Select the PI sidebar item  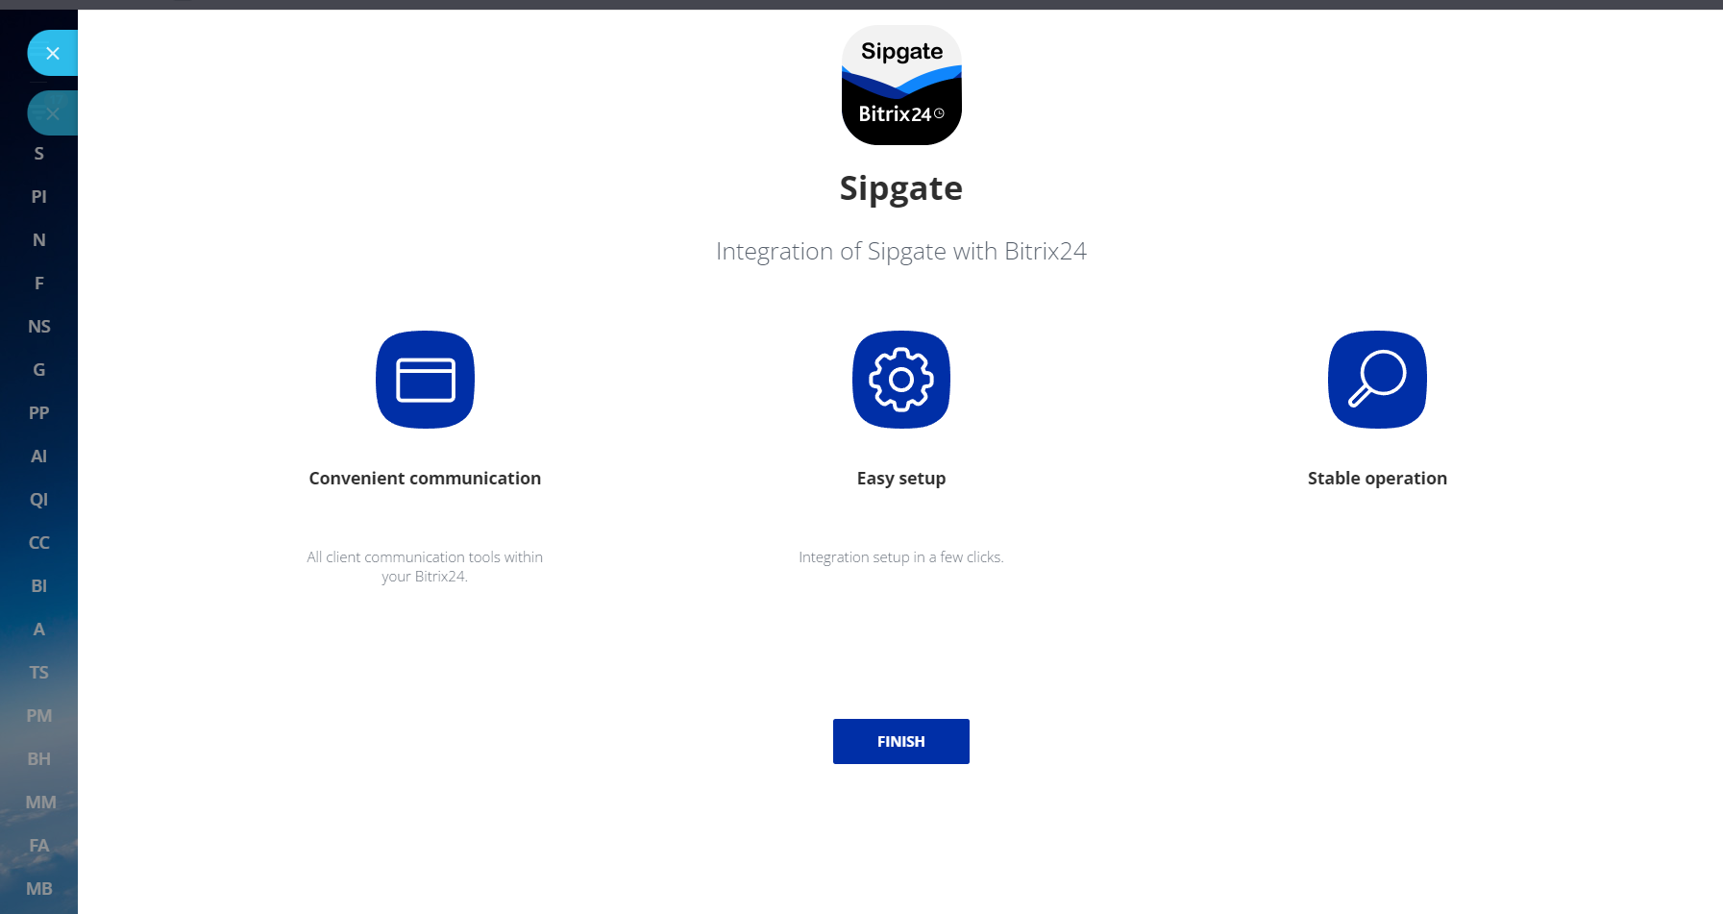39,197
